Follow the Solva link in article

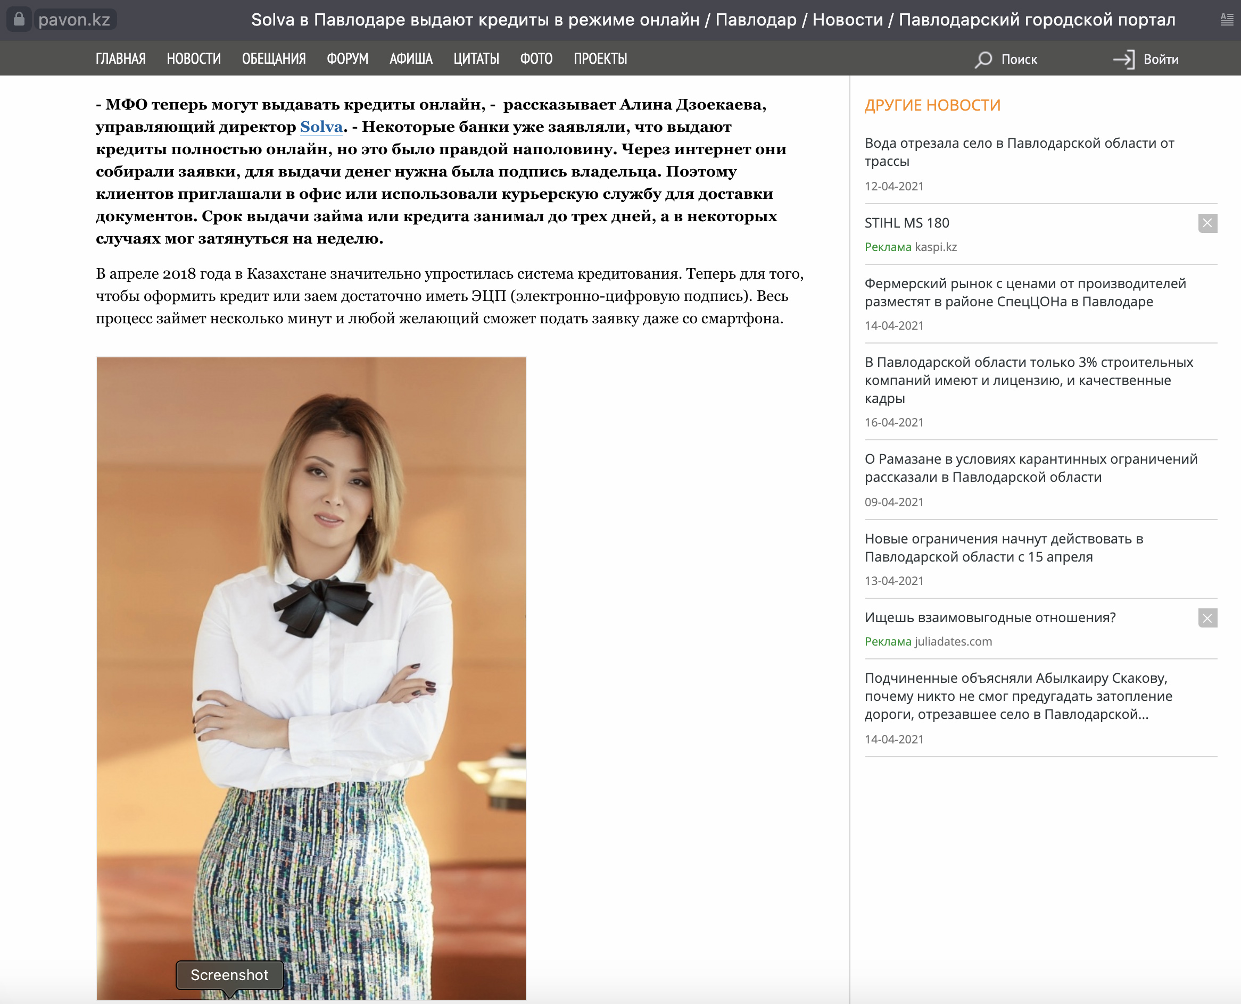coord(321,127)
